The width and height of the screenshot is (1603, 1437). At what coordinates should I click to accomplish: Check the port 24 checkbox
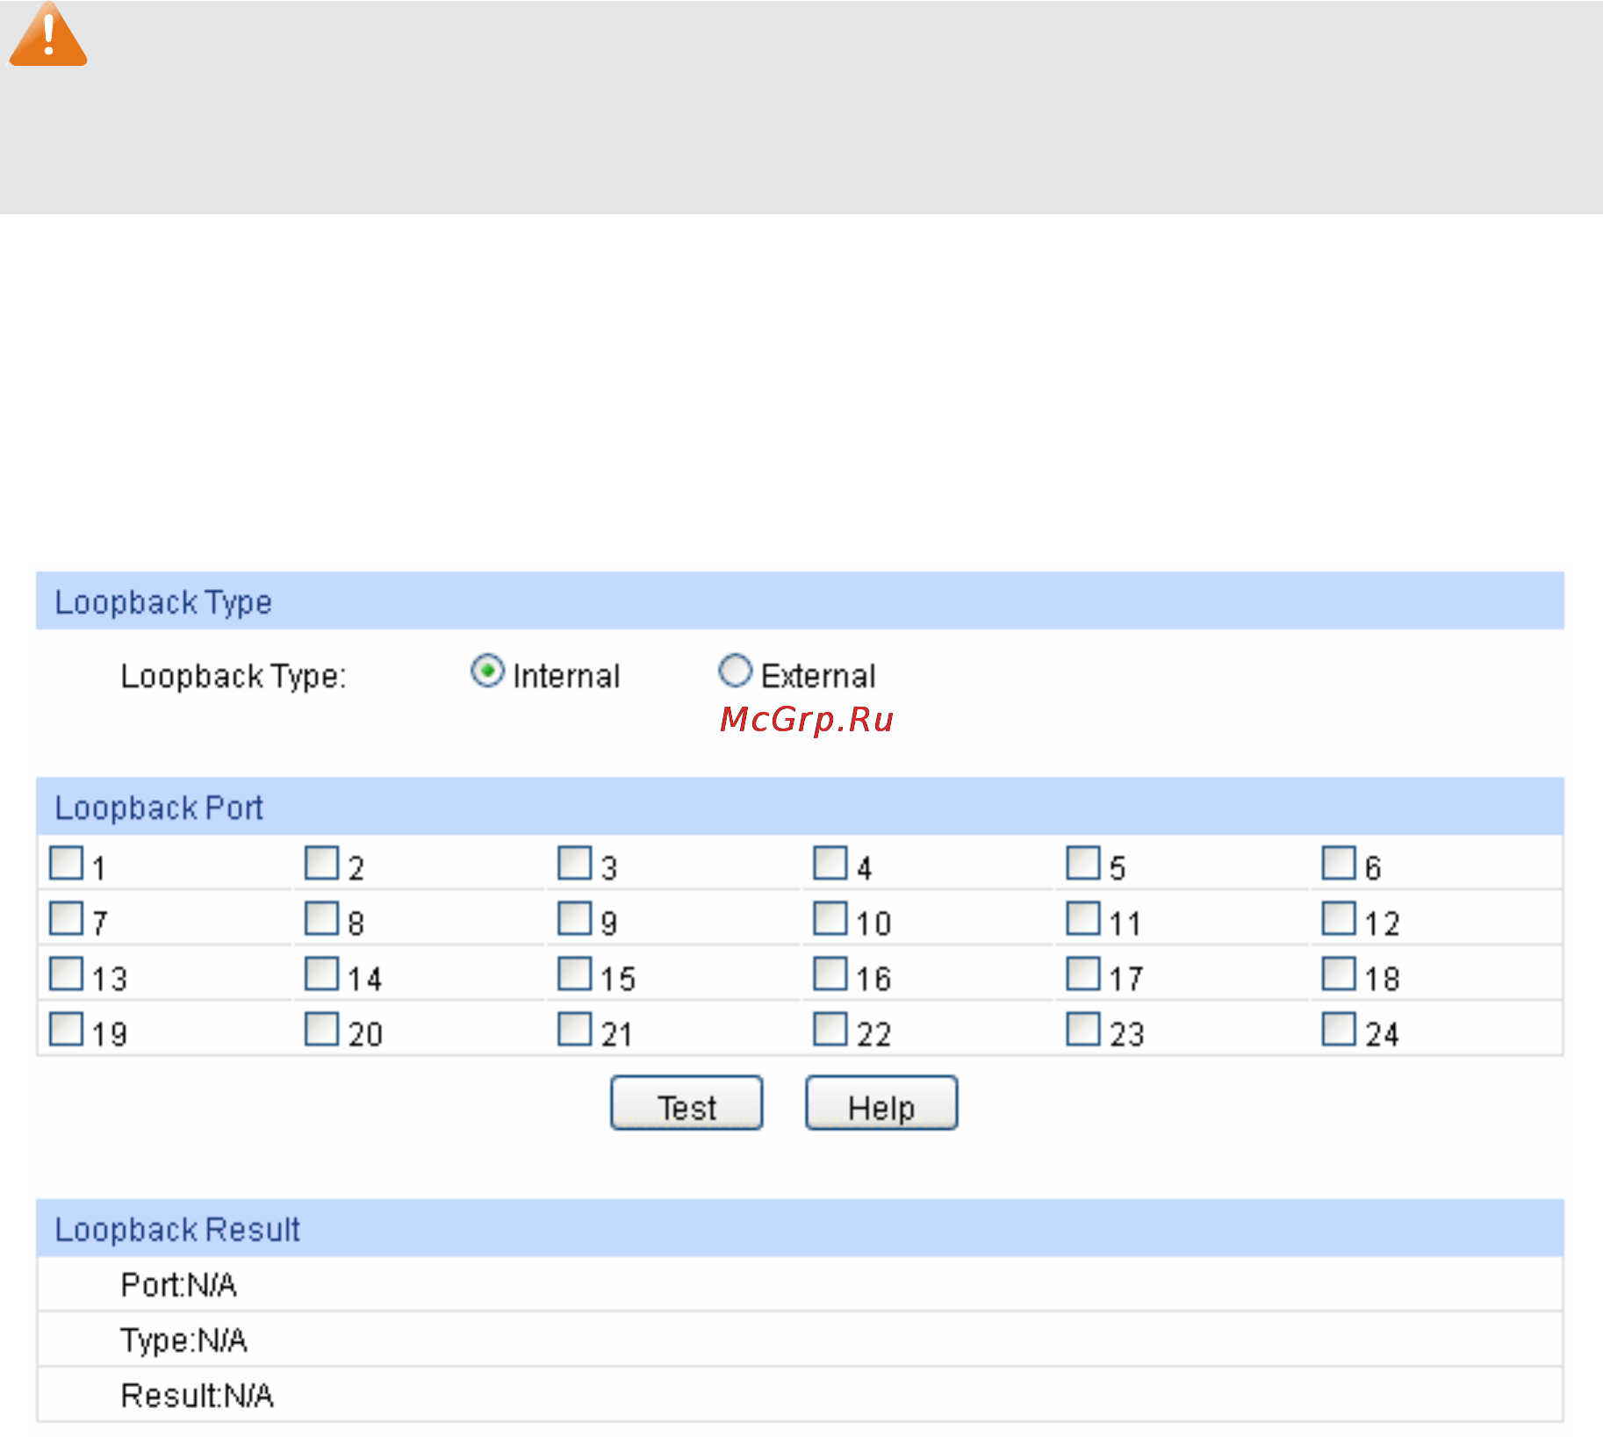coord(1339,1029)
